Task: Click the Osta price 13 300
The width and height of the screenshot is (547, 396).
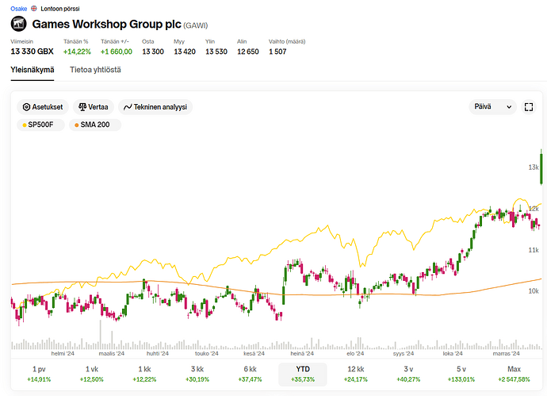Action: click(x=153, y=52)
